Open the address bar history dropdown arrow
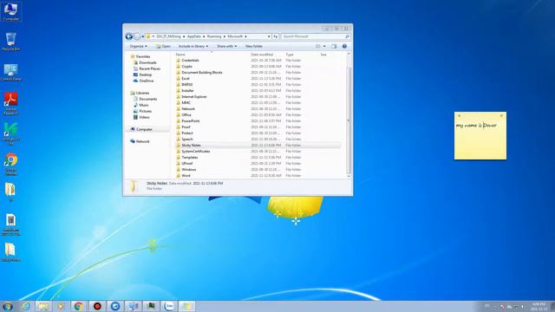 click(269, 36)
